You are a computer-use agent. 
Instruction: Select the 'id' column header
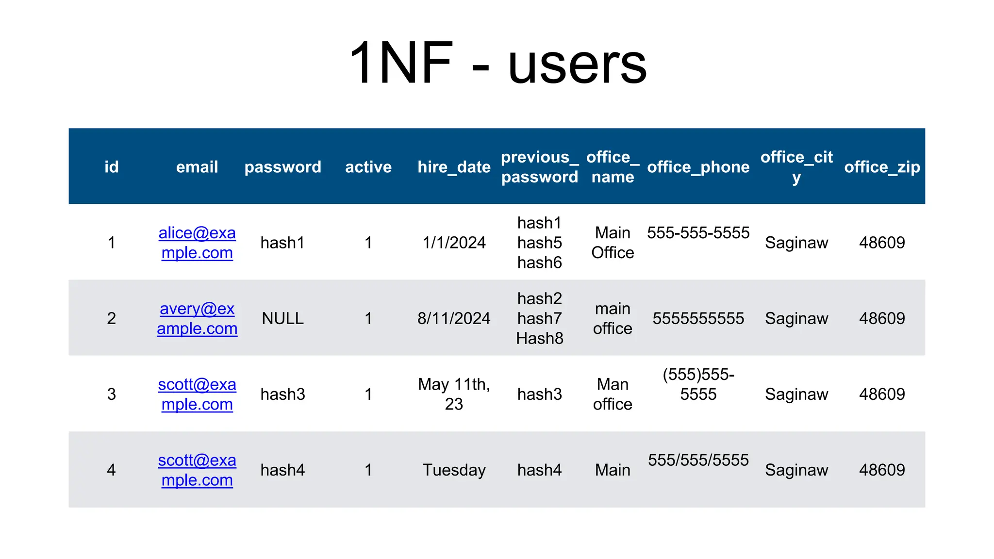(111, 167)
